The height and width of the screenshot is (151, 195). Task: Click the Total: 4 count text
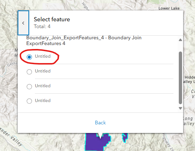(42, 26)
